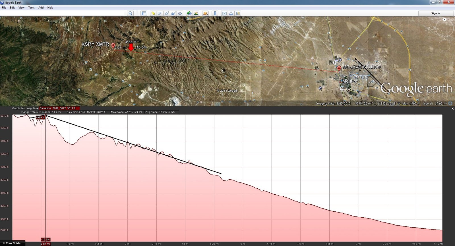The height and width of the screenshot is (246, 455).
Task: Click the Elevation: 2789, 3812, 5012 ft readout
Action: [59, 108]
